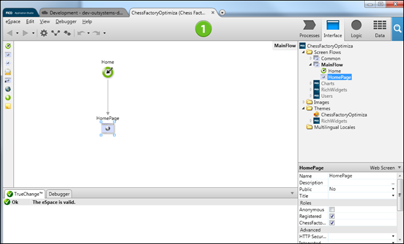
Task: Collapse the Themes folder
Action: 303,108
